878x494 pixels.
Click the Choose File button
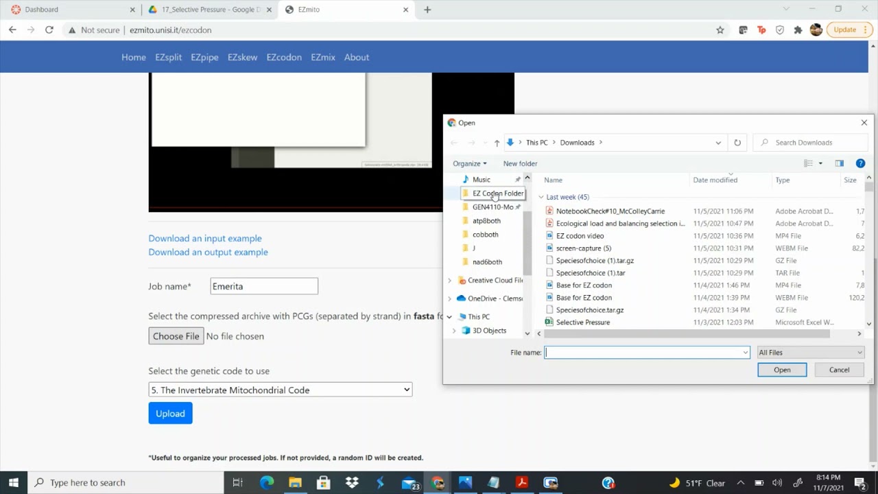(x=176, y=336)
